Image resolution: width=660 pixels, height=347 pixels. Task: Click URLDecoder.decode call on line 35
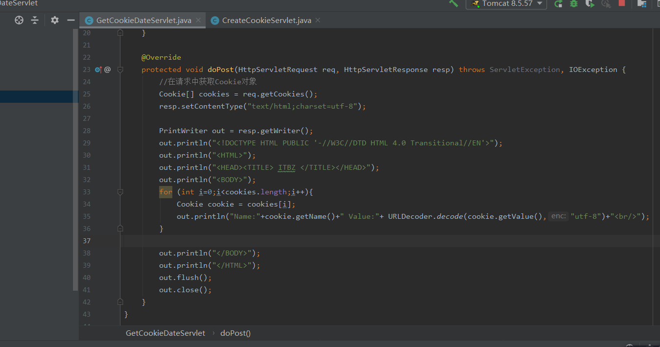click(426, 216)
